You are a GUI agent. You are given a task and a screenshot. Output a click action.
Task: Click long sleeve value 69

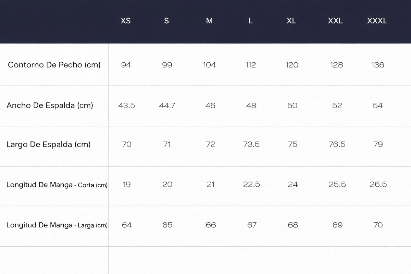click(x=337, y=225)
